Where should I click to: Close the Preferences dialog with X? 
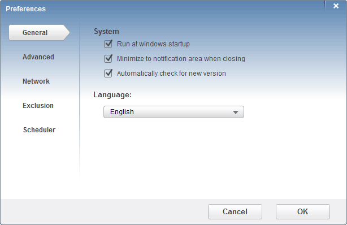(x=336, y=6)
